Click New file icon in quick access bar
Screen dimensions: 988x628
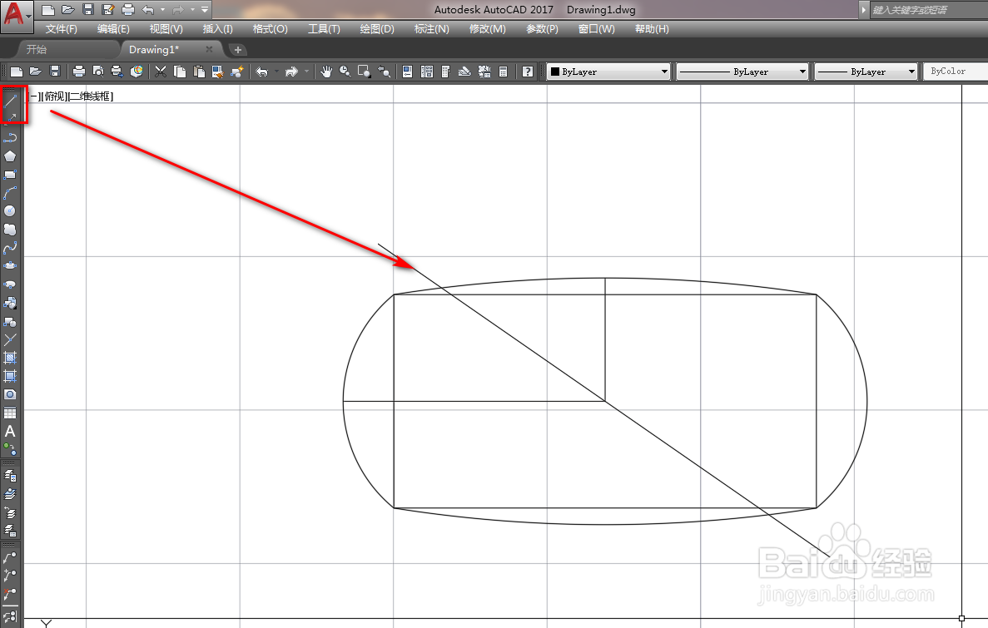point(48,10)
